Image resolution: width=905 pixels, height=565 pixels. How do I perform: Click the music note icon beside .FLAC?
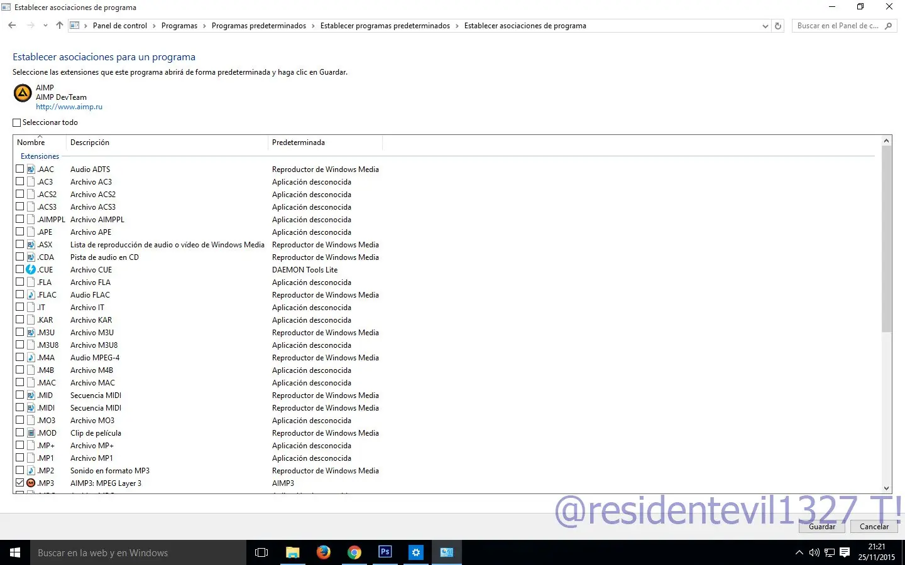point(31,294)
